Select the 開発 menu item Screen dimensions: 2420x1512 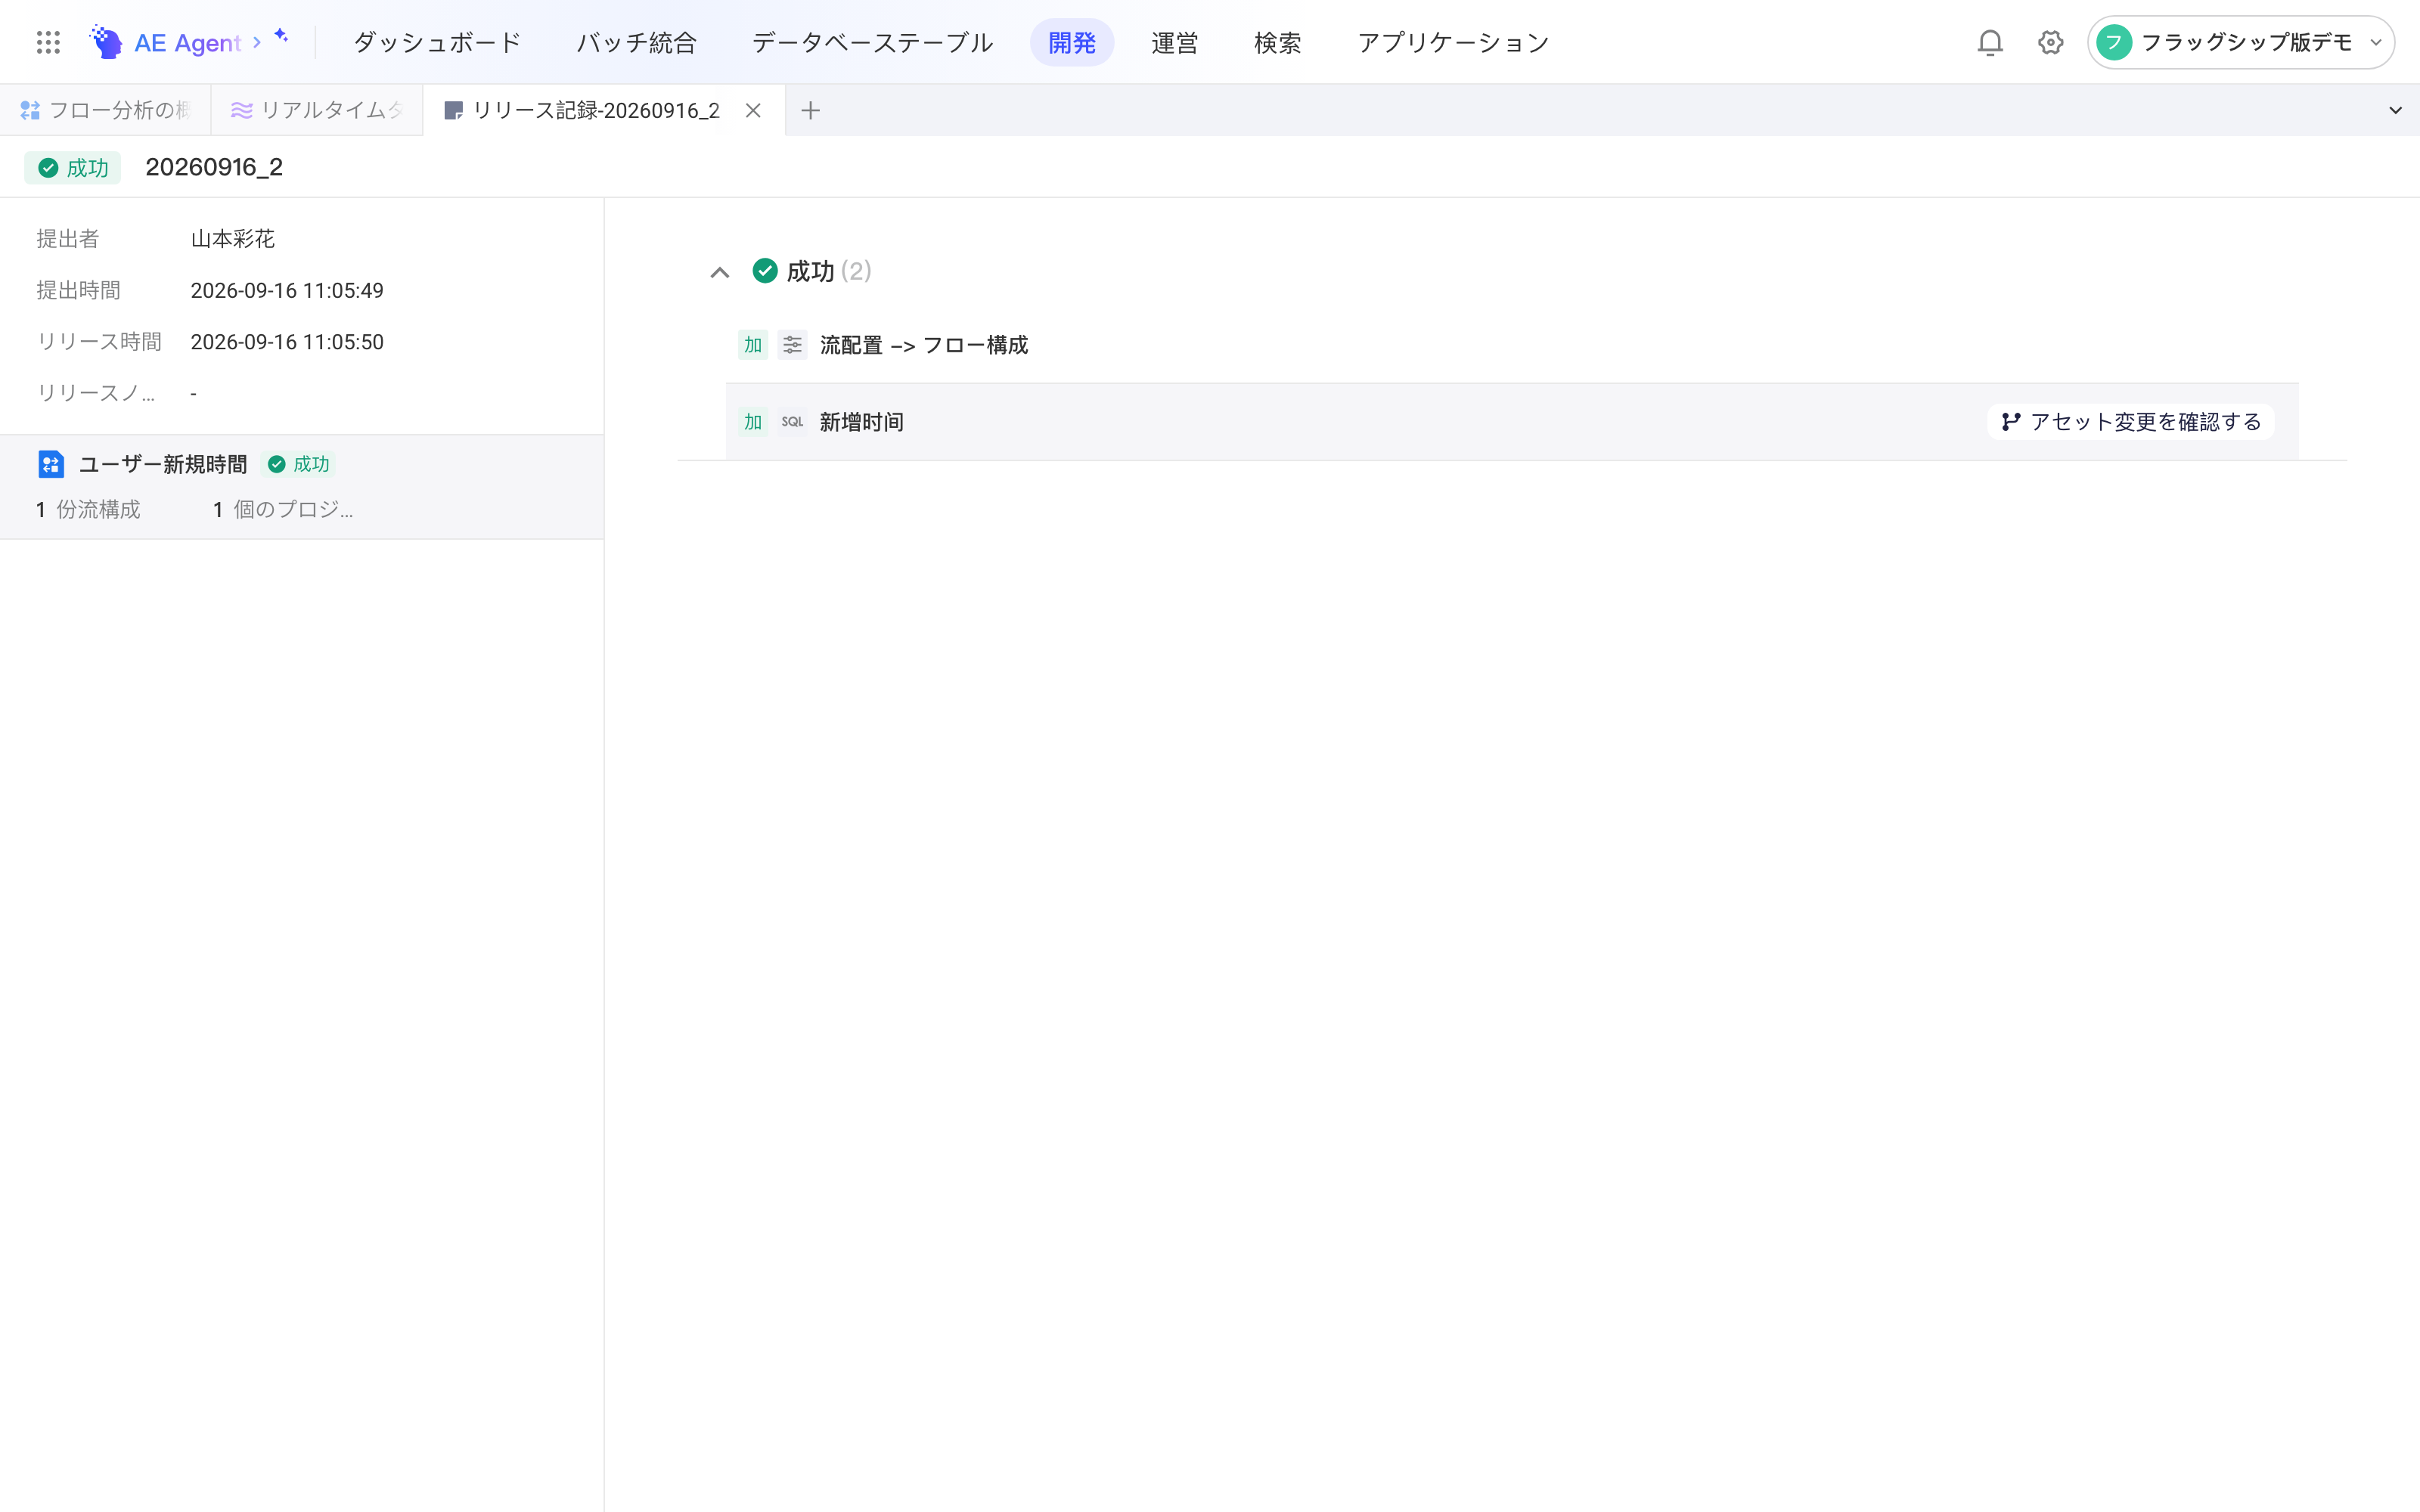point(1072,42)
